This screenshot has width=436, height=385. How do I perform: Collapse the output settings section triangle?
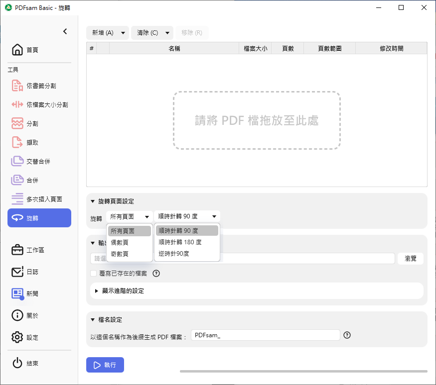coord(93,243)
